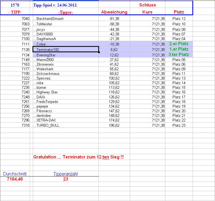215x201 pixels.
Task: Select the deviation value 12,62
Action: click(x=114, y=55)
